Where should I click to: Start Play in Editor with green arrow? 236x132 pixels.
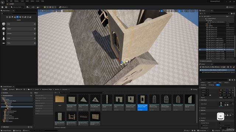(45, 7)
